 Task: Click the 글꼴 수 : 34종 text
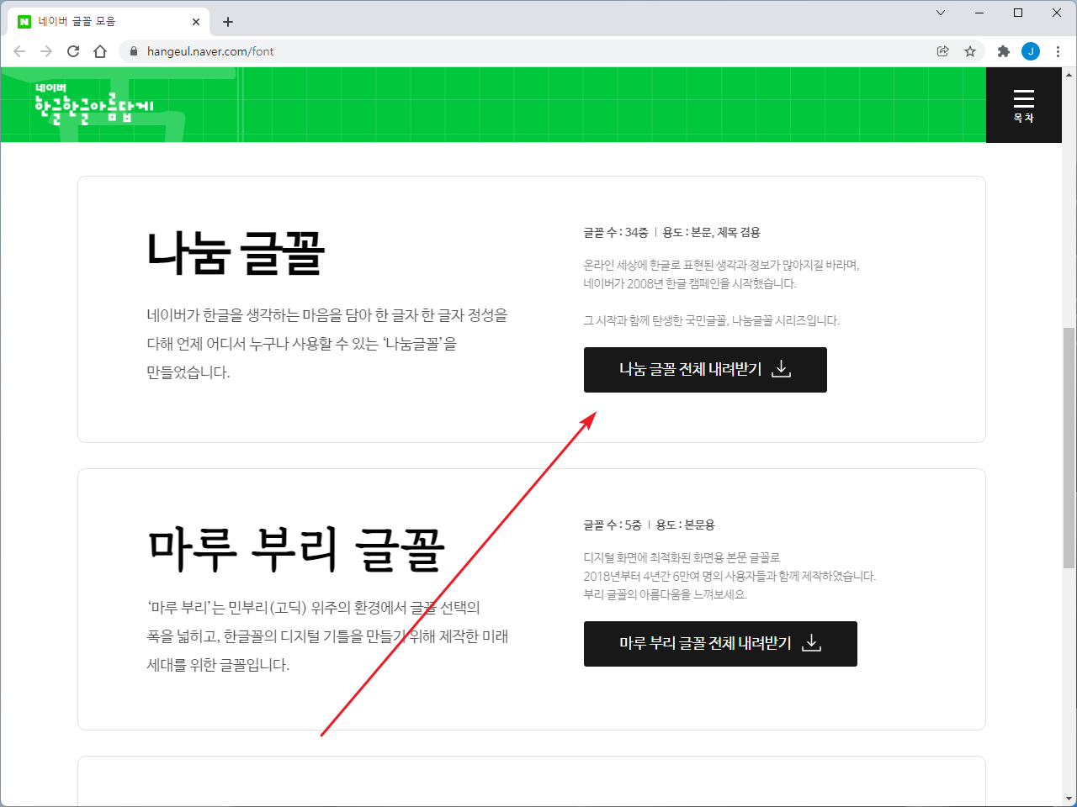[616, 232]
